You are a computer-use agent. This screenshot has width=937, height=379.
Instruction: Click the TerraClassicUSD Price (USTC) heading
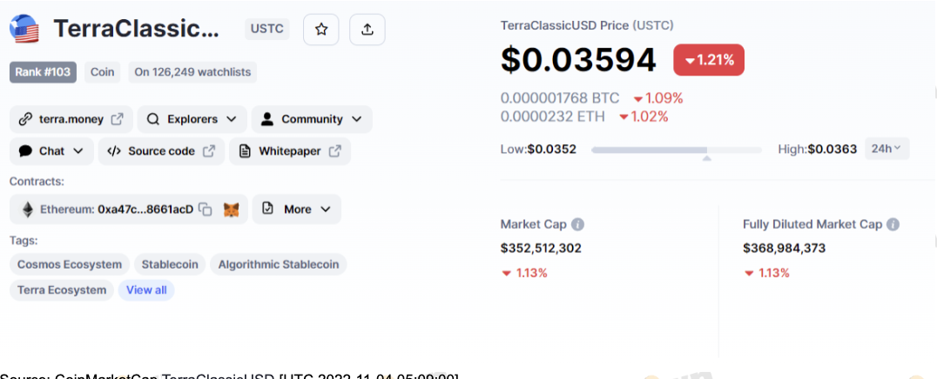coord(587,26)
